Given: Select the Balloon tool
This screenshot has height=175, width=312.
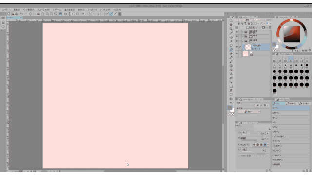Looking at the screenshot, I should 231,95.
